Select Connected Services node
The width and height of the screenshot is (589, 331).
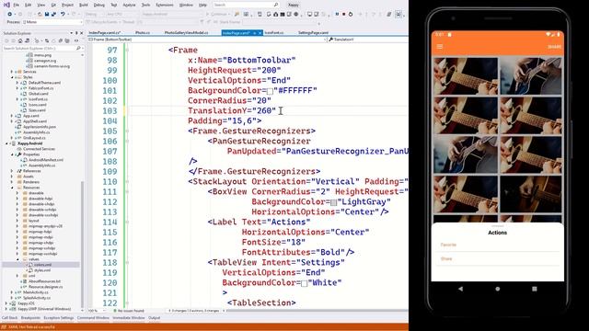(39, 149)
